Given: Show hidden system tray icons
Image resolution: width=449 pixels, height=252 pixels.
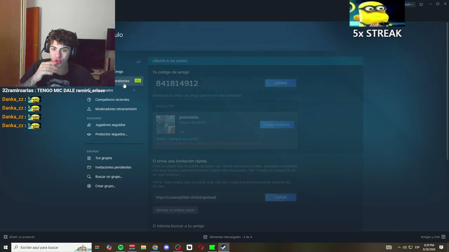Looking at the screenshot, I should pyautogui.click(x=399, y=247).
